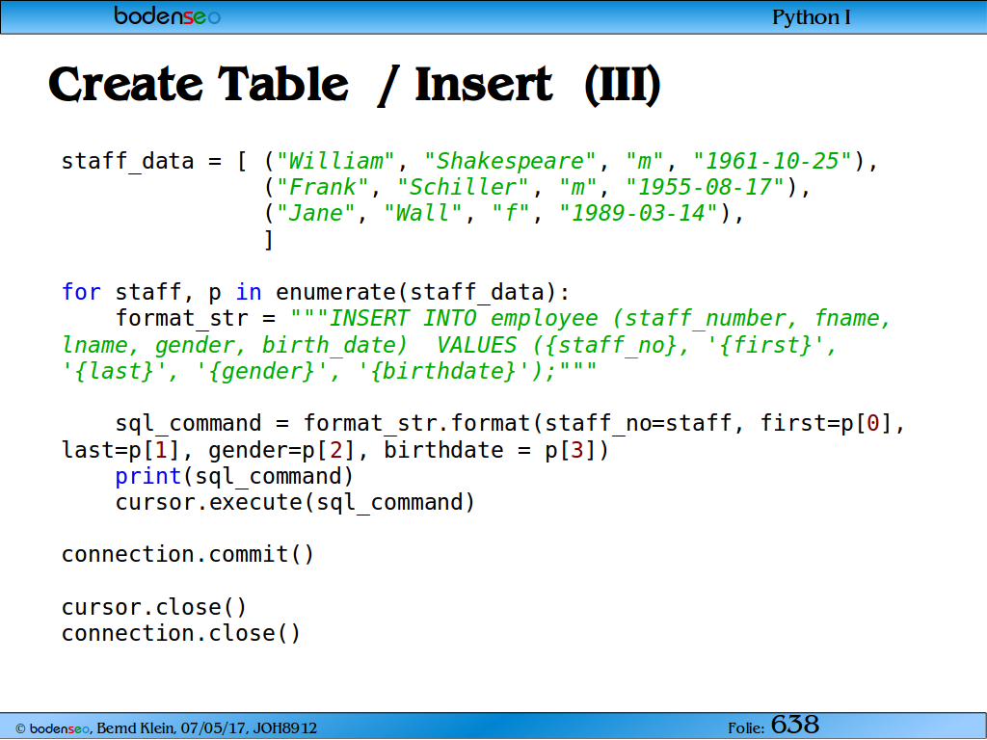Click the "connection.commit()" line

tap(188, 555)
